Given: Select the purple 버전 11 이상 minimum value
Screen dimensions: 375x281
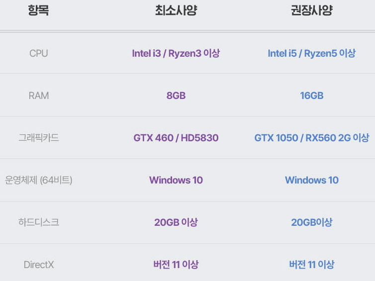Looking at the screenshot, I should point(176,265).
